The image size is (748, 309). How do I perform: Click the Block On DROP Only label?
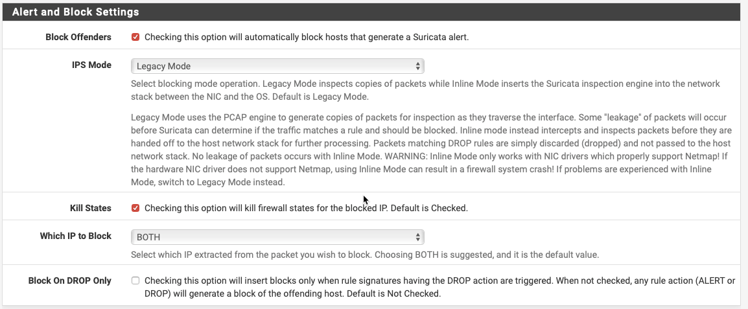click(70, 281)
